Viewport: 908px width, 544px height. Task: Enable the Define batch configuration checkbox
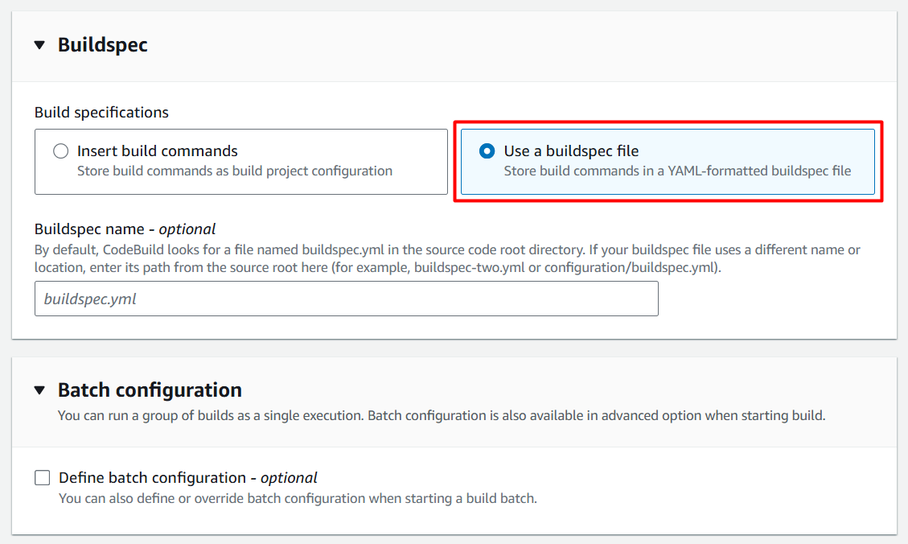pyautogui.click(x=42, y=478)
